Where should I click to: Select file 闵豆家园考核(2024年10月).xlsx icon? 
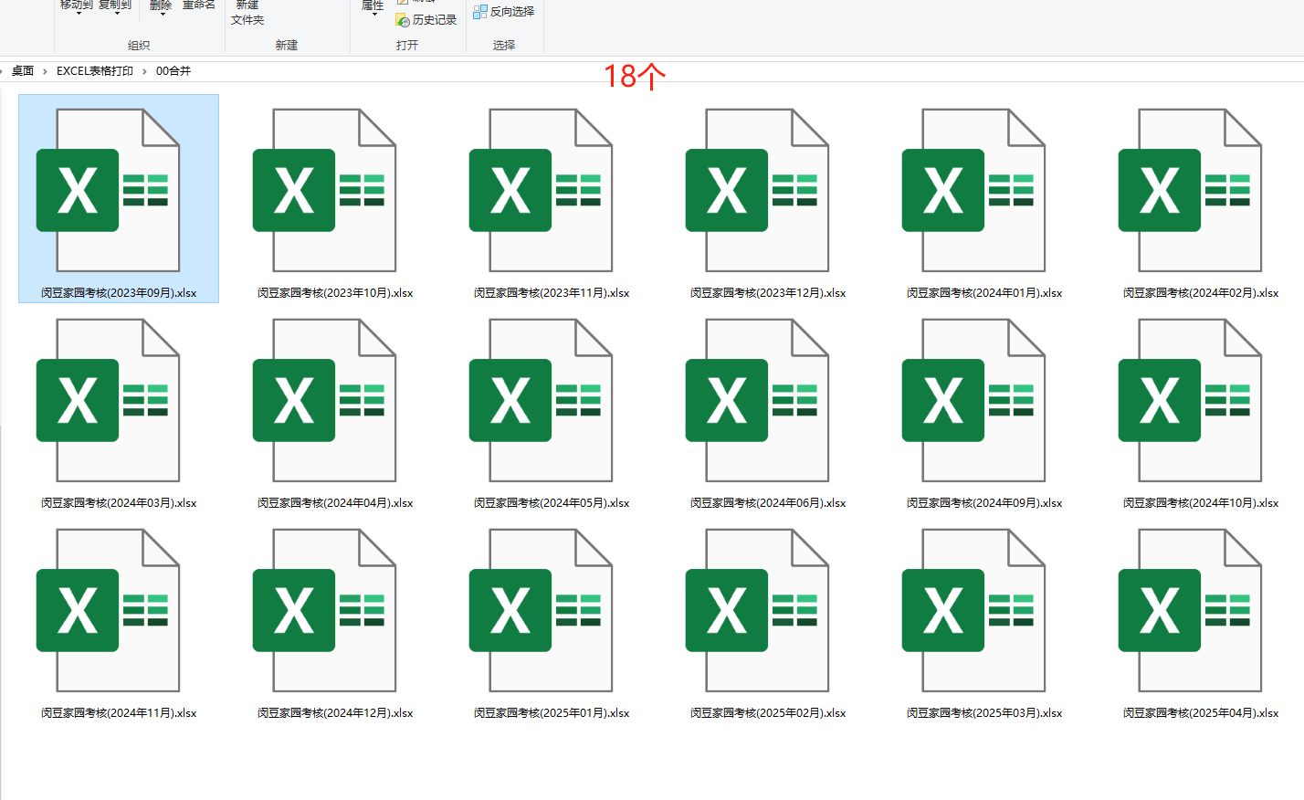pyautogui.click(x=1190, y=400)
